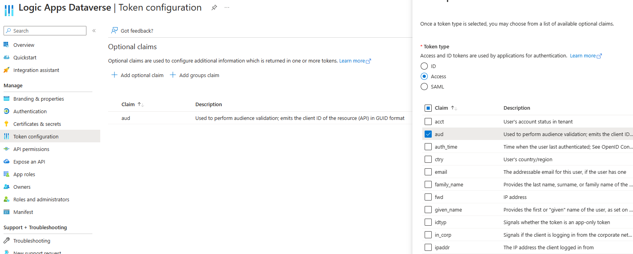Toggle the select-all Claim header checkbox
633x254 pixels.
(x=428, y=108)
